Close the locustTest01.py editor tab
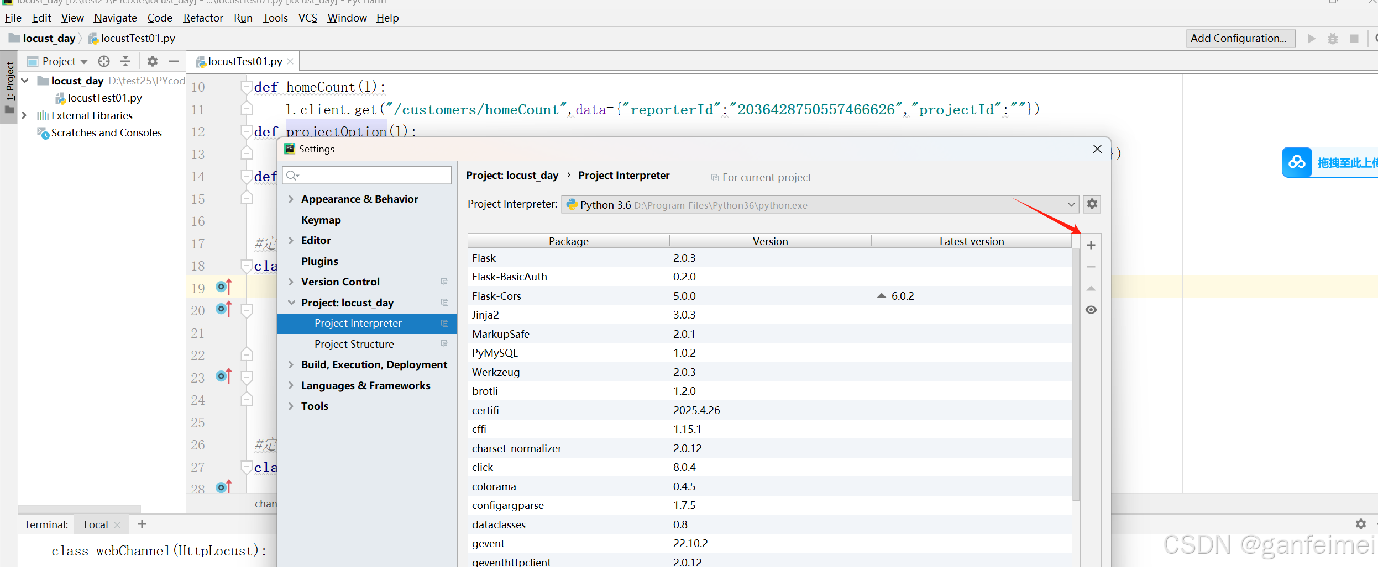 [x=290, y=61]
